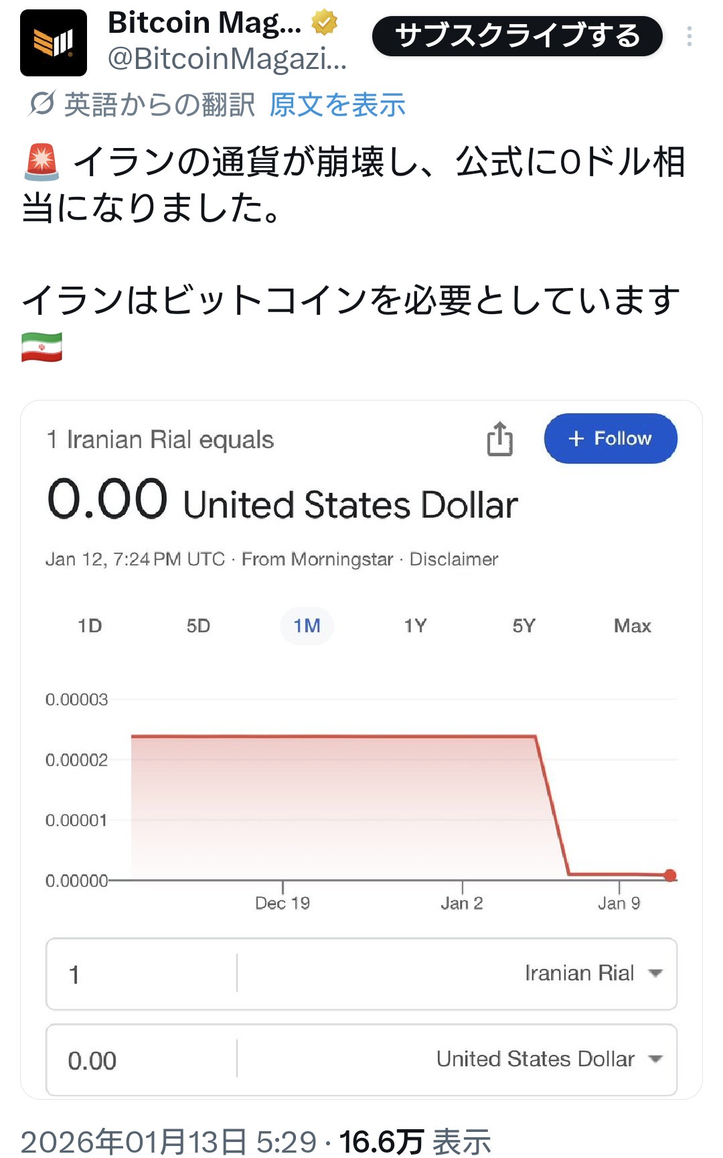Image resolution: width=723 pixels, height=1158 pixels.
Task: Click the gold verified badge
Action: coord(325,23)
